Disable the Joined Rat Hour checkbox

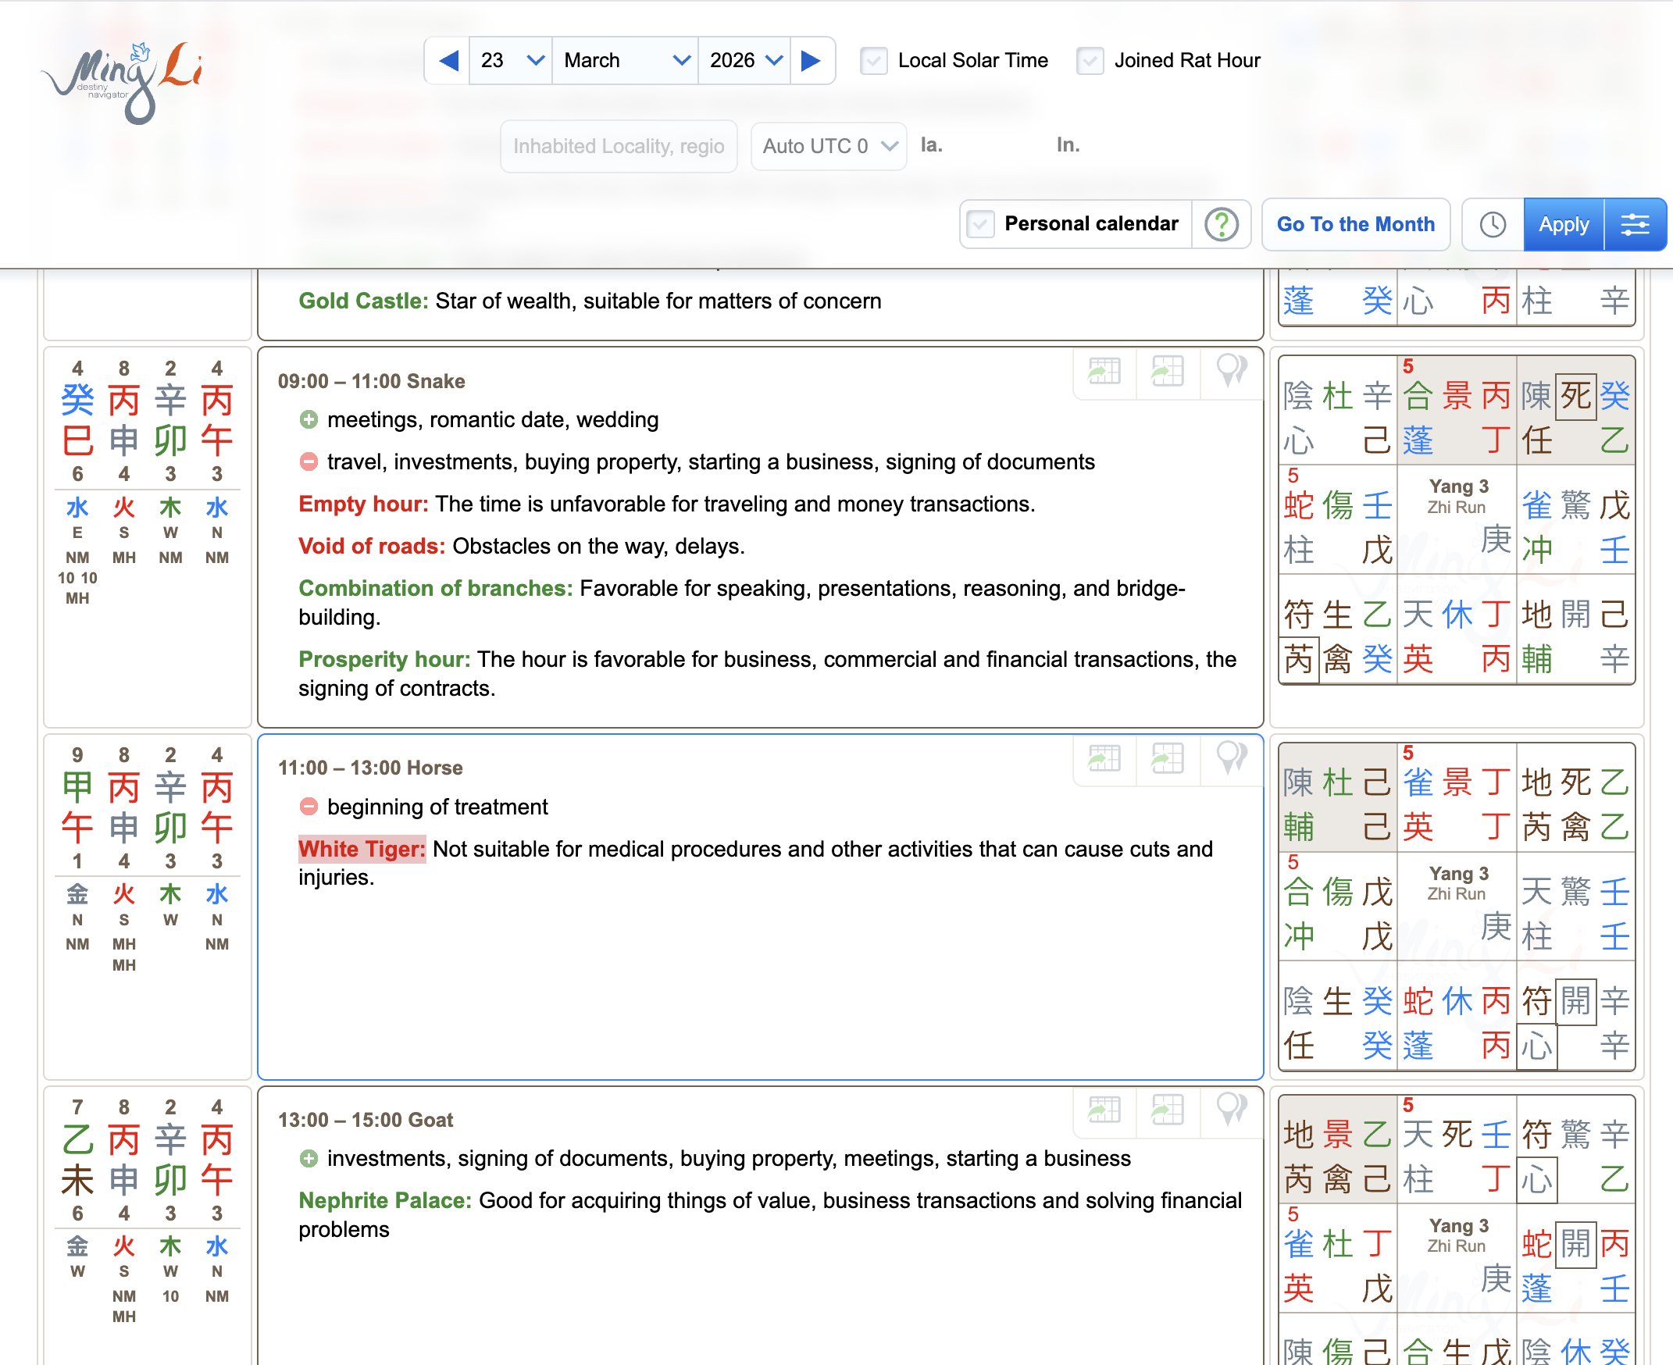pyautogui.click(x=1090, y=61)
